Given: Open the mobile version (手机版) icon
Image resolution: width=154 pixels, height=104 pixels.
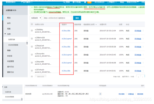Looking at the screenshot, I should click(x=74, y=2).
